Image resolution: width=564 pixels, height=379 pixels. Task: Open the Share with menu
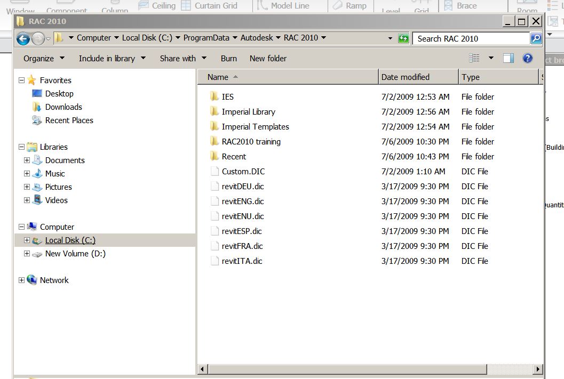click(183, 58)
